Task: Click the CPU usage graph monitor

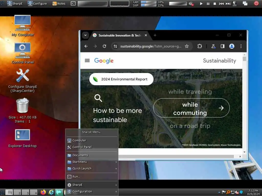Action: click(119, 4)
